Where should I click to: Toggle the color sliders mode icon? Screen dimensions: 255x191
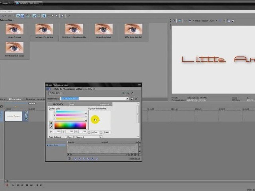point(51,123)
